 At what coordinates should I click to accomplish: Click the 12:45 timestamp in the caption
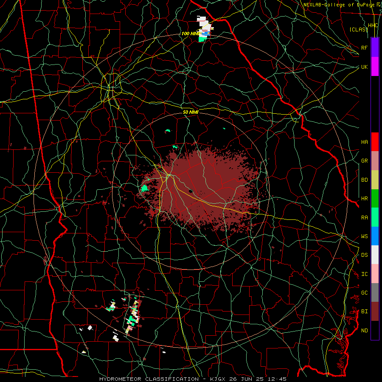point(276,379)
